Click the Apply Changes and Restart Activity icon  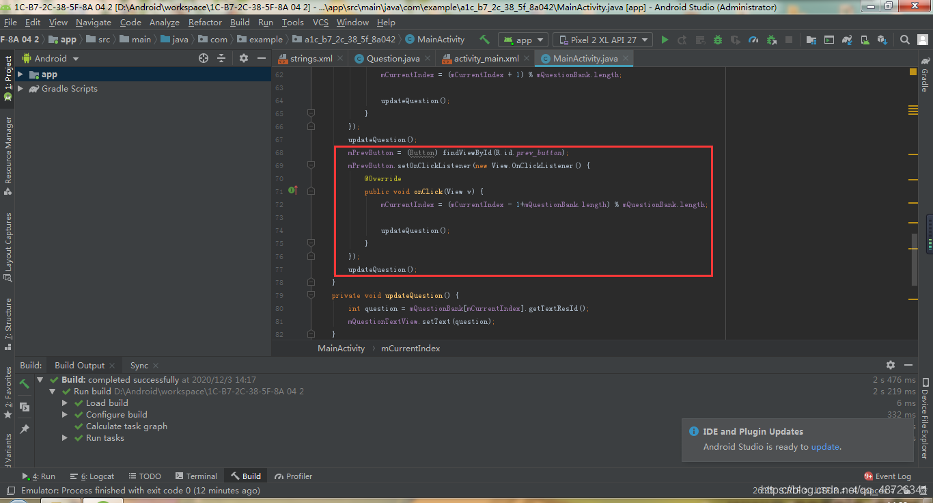coord(682,40)
